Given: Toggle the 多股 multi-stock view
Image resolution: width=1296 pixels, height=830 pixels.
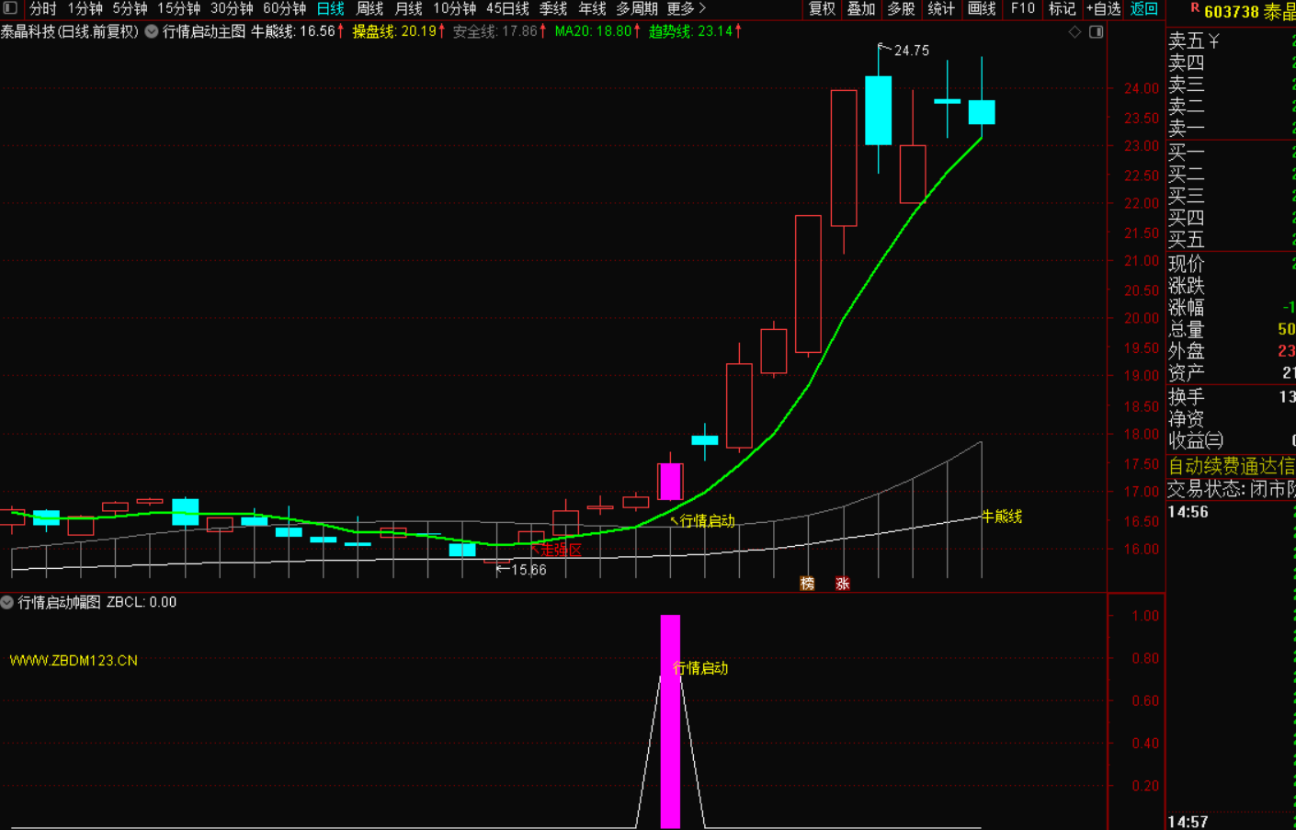Looking at the screenshot, I should click(x=901, y=8).
